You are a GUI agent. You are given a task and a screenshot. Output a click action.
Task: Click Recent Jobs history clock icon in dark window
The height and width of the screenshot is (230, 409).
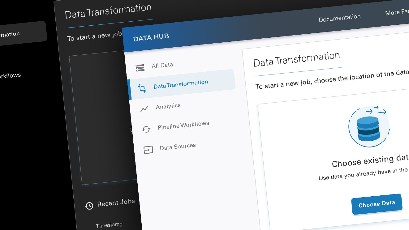click(x=89, y=206)
